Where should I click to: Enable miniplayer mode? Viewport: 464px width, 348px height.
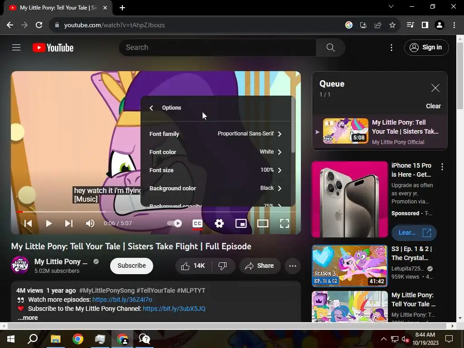tap(241, 223)
